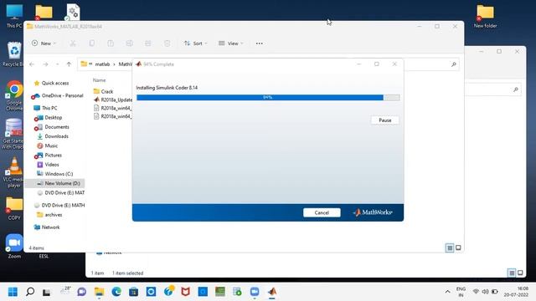Screen dimensions: 536x301
Task: Open Wi-Fi network tray icon
Action: [476, 292]
